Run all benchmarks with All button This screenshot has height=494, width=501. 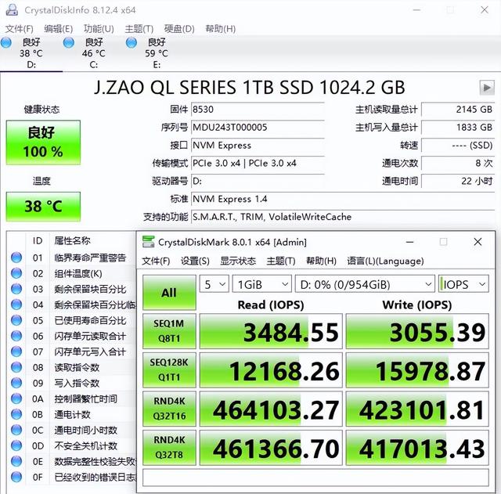(169, 292)
